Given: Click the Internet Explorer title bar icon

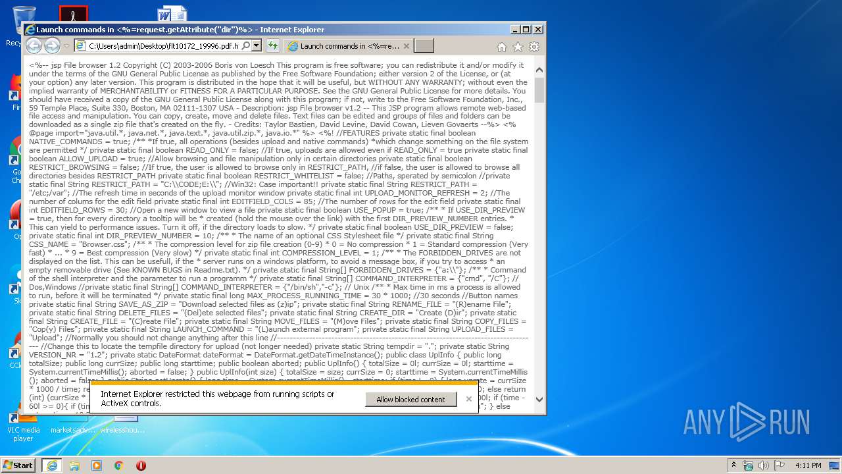Looking at the screenshot, I should [x=30, y=30].
